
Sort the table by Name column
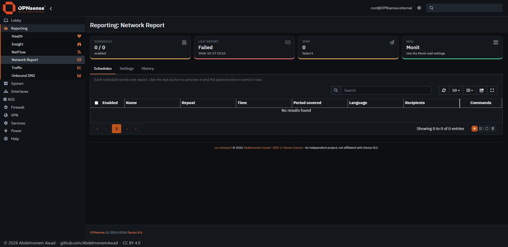[152, 103]
